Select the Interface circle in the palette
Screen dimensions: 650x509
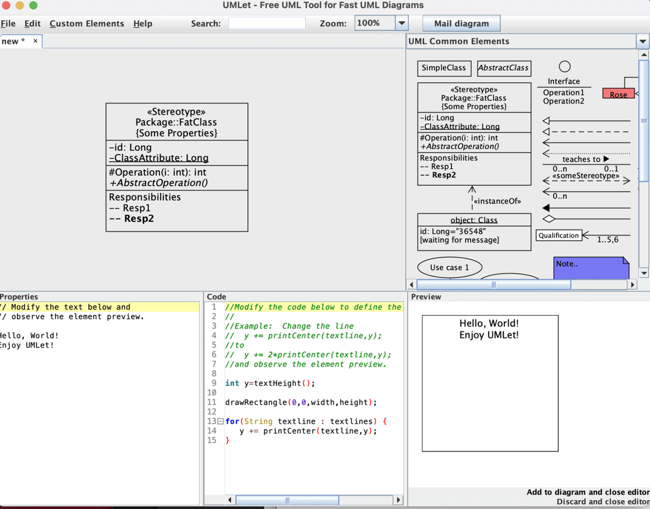[x=564, y=66]
